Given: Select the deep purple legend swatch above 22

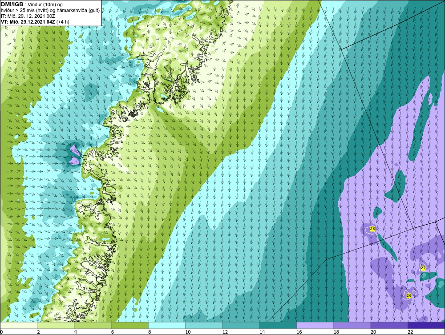Looking at the screenshot, I should pyautogui.click(x=426, y=325).
